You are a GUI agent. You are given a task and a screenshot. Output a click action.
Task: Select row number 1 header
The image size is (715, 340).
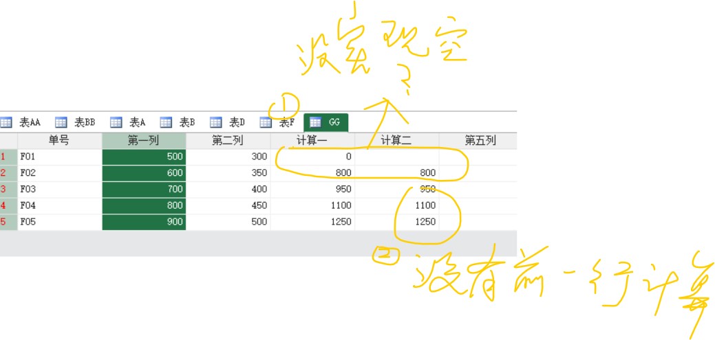pyautogui.click(x=9, y=157)
